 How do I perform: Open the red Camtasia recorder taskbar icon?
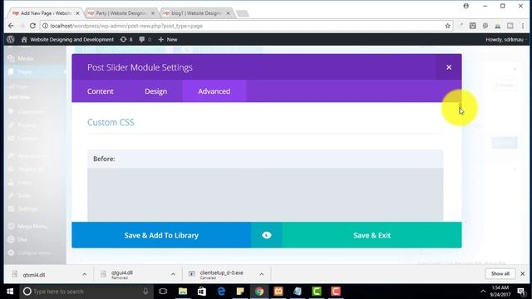[x=336, y=292]
